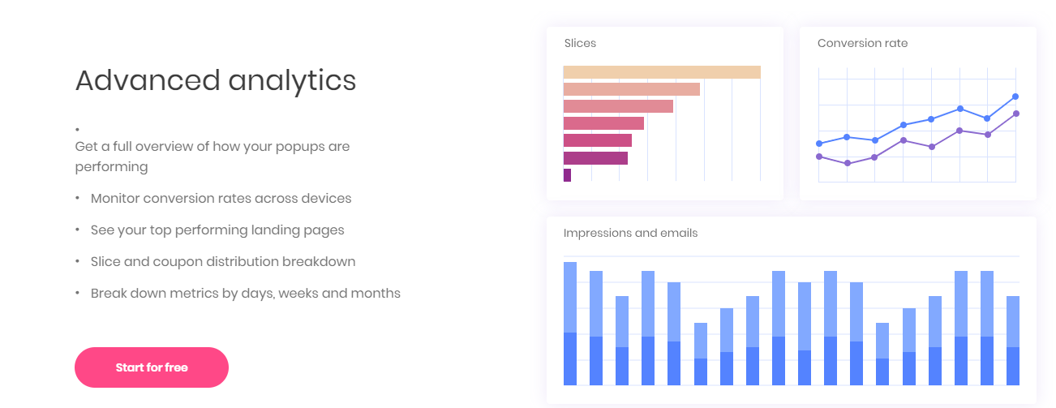Select the Advanced analytics heading
The image size is (1056, 408).
tap(216, 80)
